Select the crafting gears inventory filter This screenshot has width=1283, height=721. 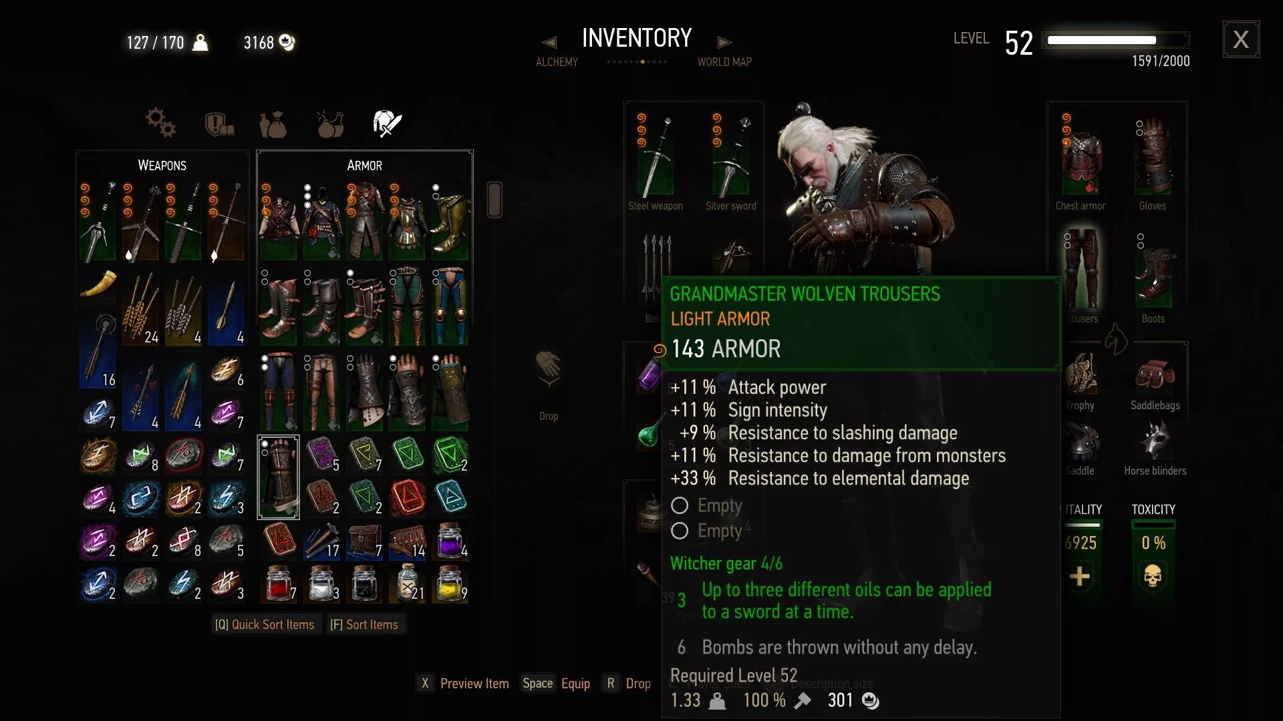coord(160,123)
